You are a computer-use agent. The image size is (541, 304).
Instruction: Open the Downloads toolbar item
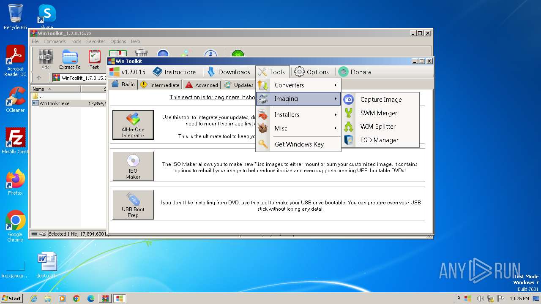tap(229, 72)
